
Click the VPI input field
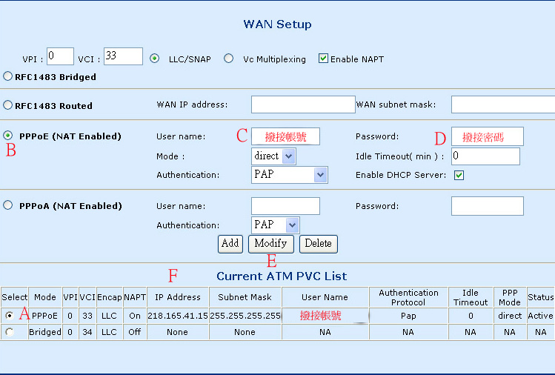[60, 56]
